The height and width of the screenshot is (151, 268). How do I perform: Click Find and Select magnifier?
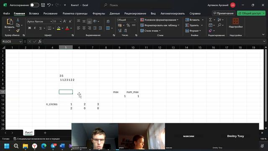coord(219,25)
